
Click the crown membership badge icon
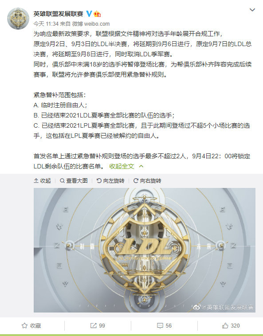(x=97, y=14)
